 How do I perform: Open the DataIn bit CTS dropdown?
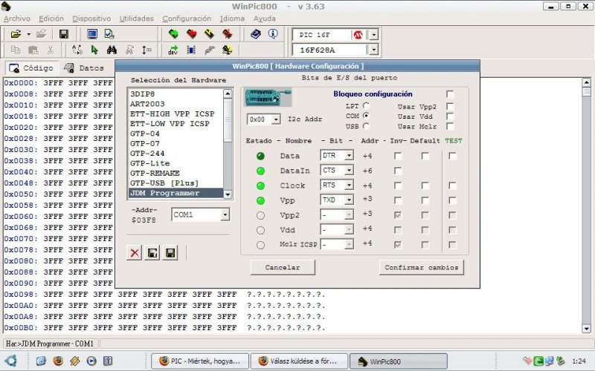(x=349, y=171)
